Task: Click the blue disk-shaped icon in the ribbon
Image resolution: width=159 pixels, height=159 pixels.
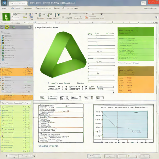Action: (32, 17)
